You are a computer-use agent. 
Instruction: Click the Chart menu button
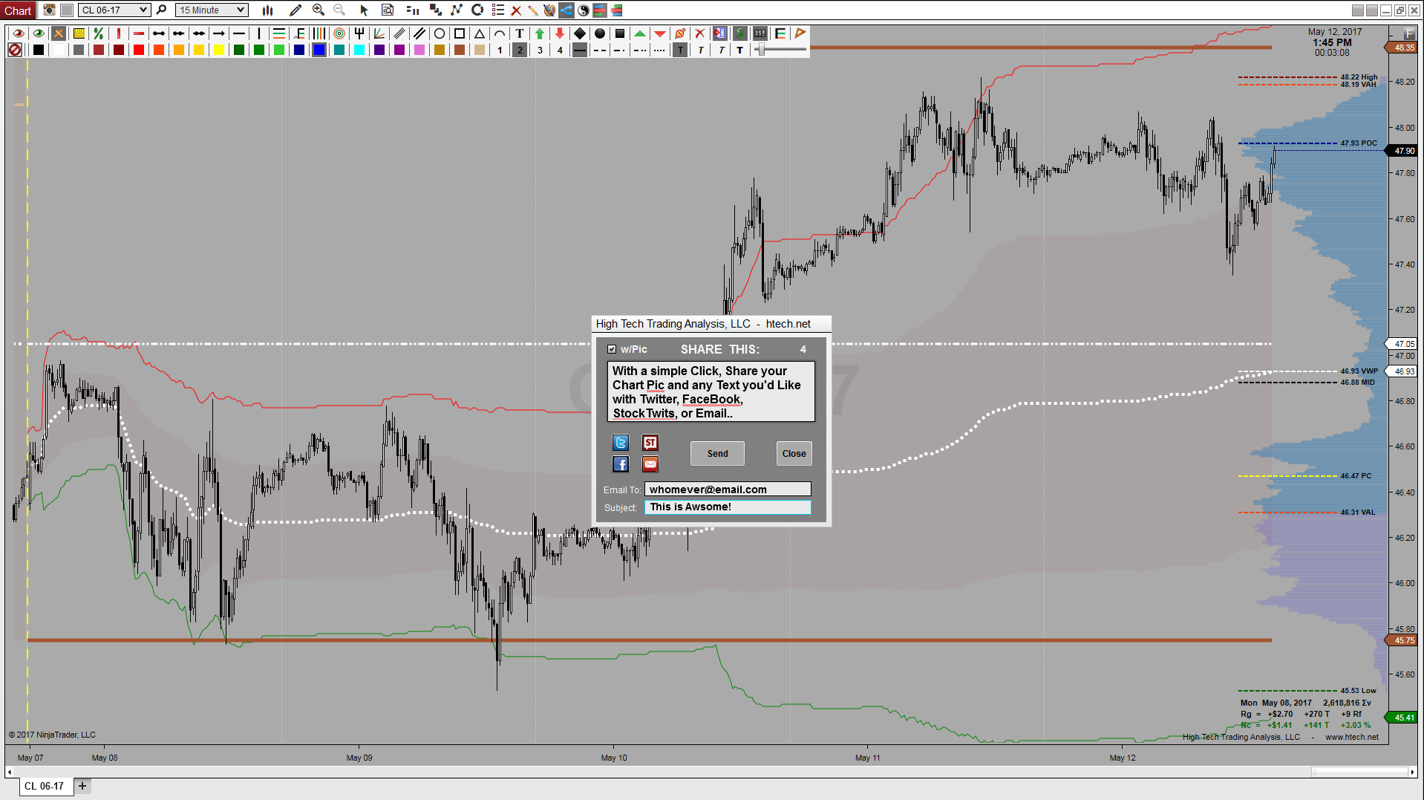point(18,10)
